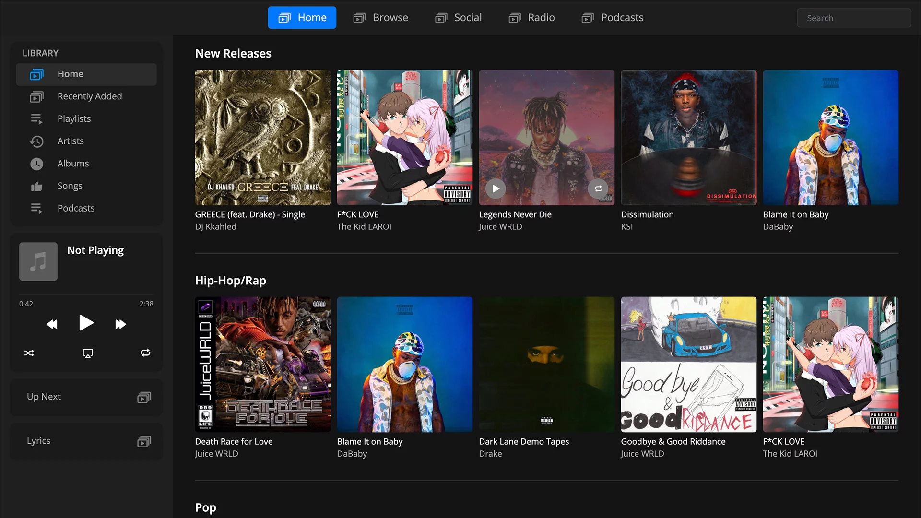The image size is (921, 518).
Task: Expand the Lyrics panel
Action: (x=86, y=441)
